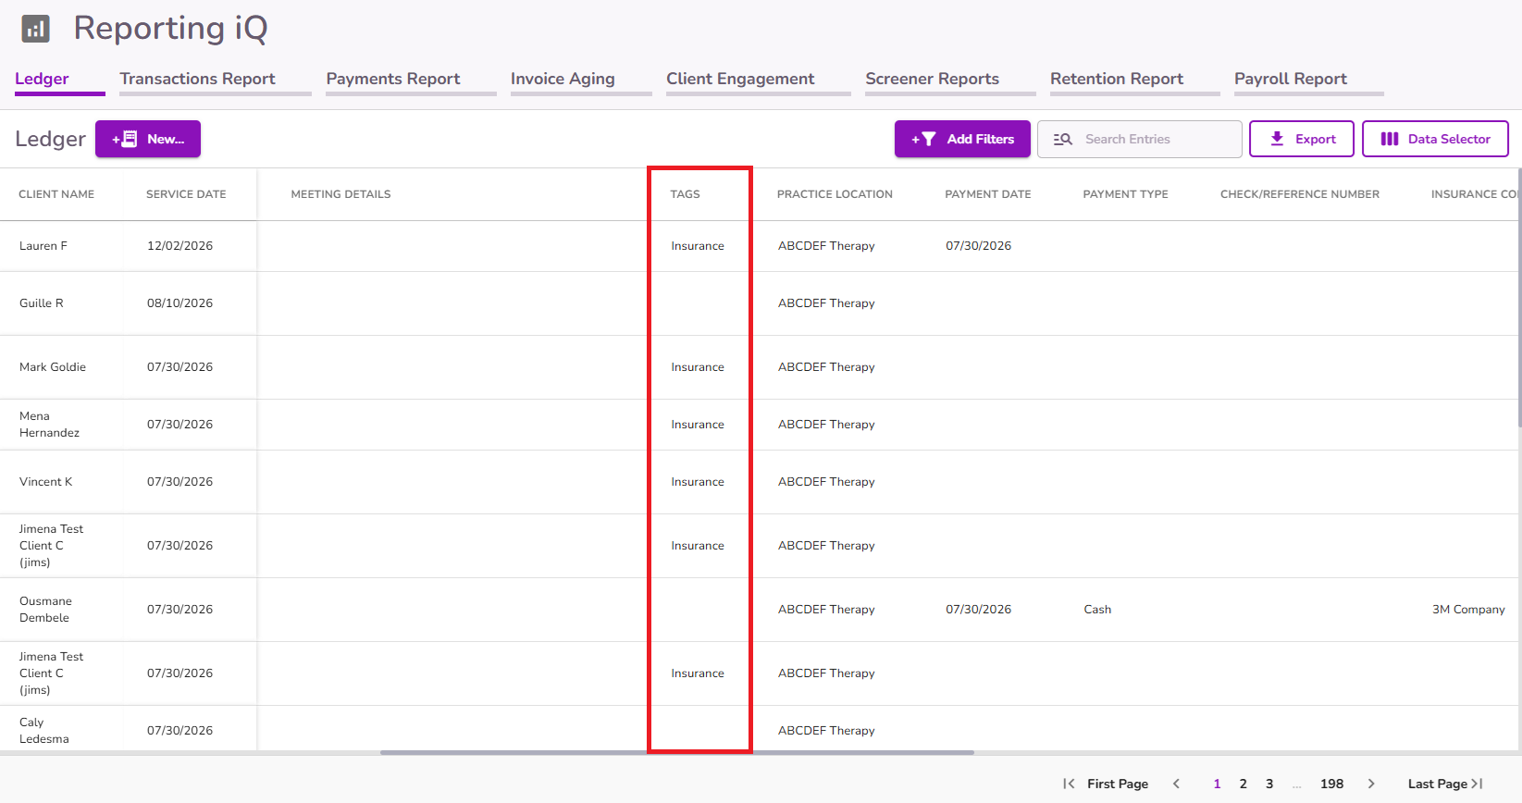Click 3M Company insurance cell

click(x=1468, y=610)
